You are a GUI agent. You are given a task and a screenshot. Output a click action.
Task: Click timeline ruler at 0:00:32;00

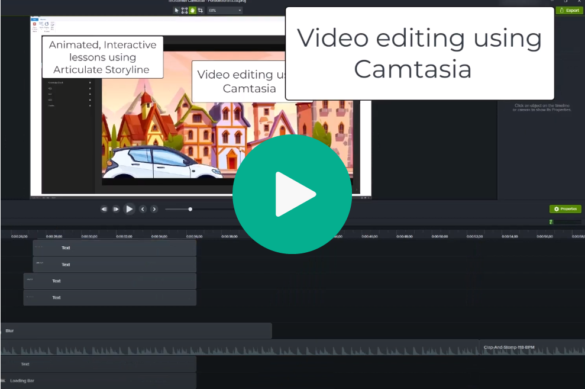click(124, 236)
